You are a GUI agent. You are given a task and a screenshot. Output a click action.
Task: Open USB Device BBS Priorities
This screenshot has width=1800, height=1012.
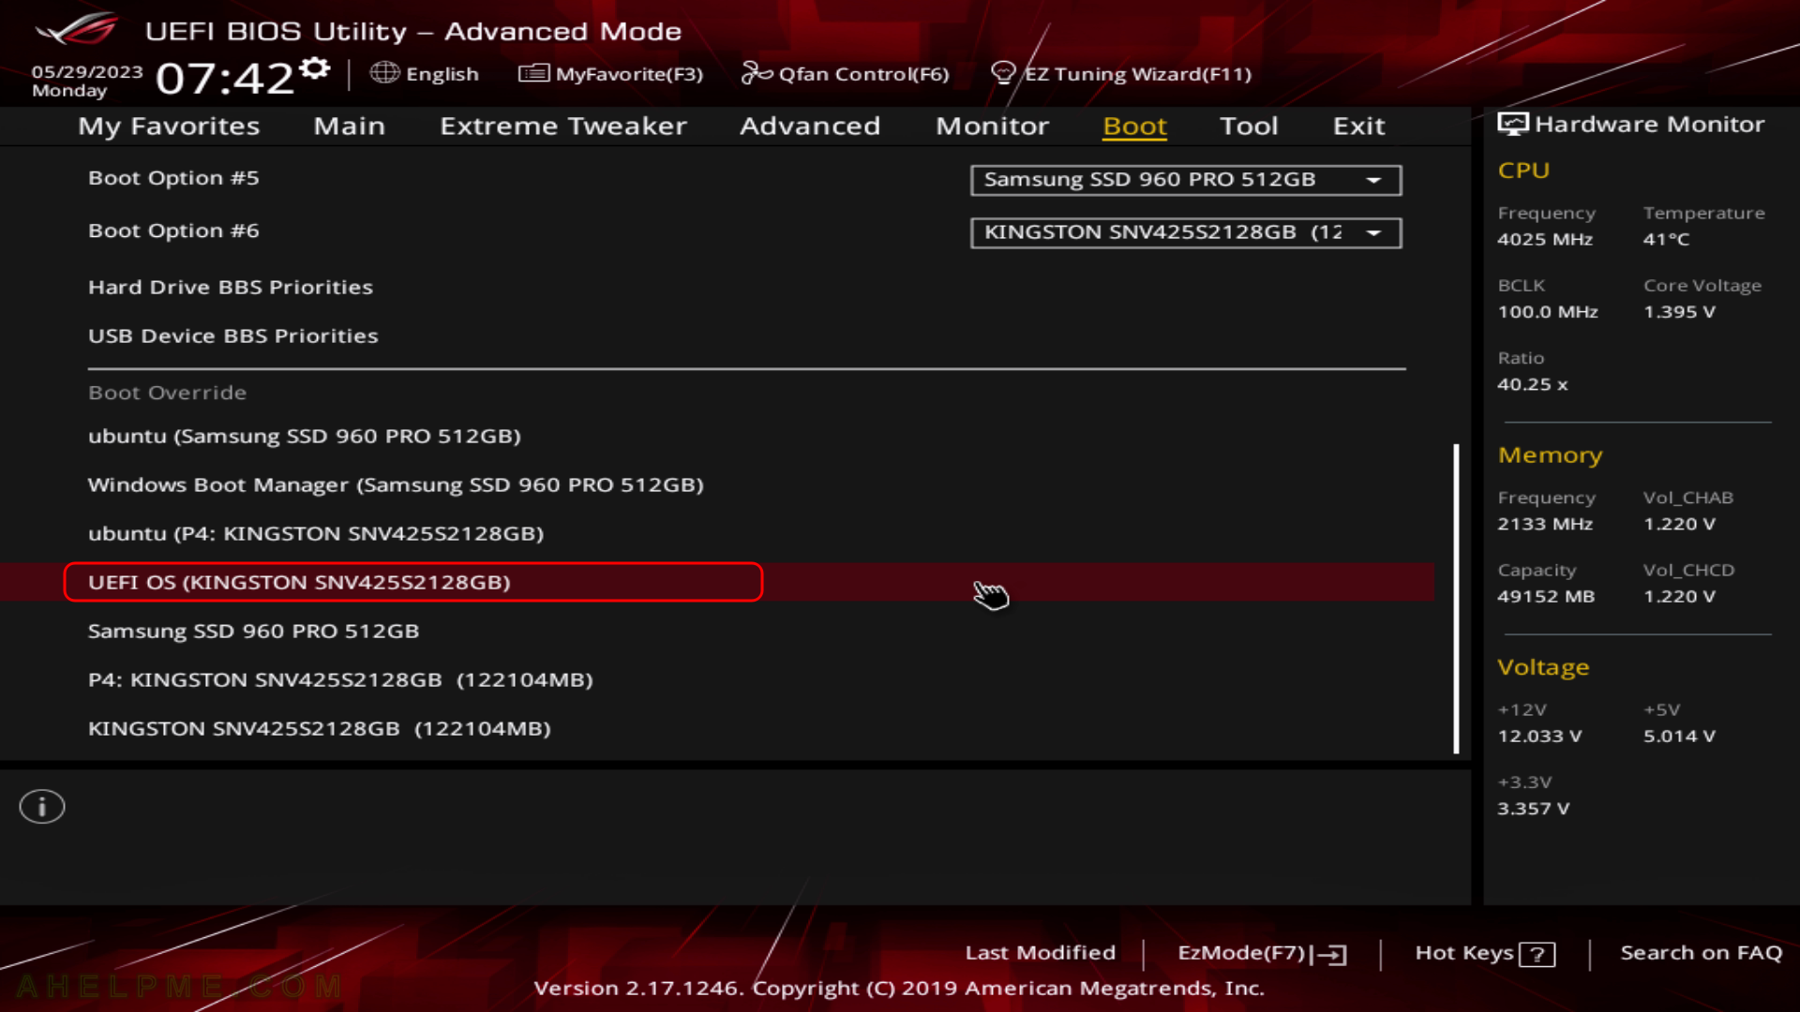pos(233,335)
